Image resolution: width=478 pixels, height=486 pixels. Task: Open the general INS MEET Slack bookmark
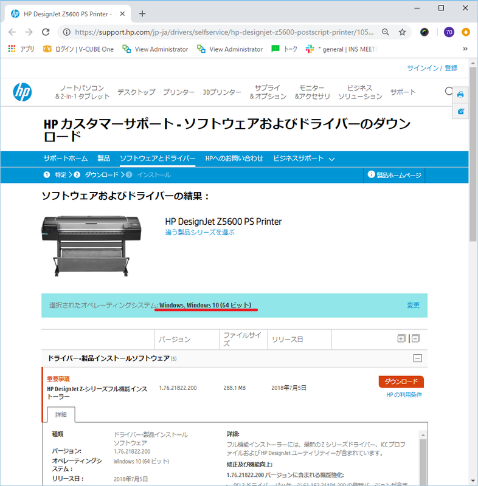point(341,49)
